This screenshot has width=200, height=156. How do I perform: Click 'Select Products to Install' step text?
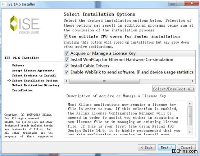tap(34, 76)
